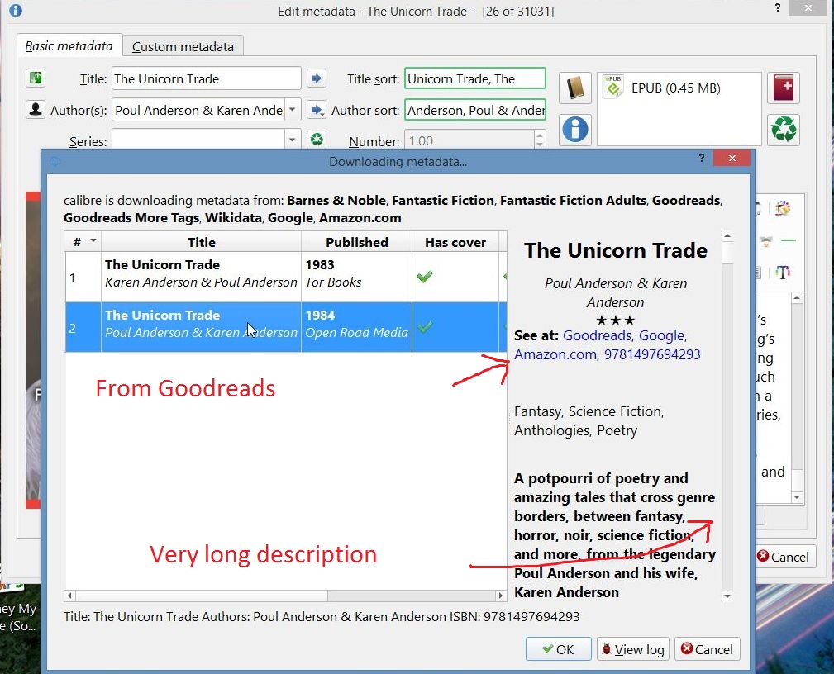Click the Series input field
Screen dimensions: 834x674
point(198,141)
